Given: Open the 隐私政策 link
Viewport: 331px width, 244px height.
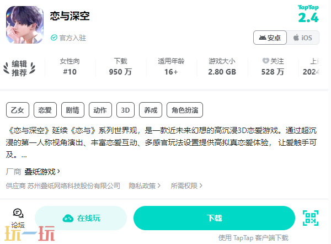Looking at the screenshot, I should 145,186.
